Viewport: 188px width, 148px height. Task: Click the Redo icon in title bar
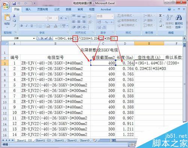pos(26,3)
